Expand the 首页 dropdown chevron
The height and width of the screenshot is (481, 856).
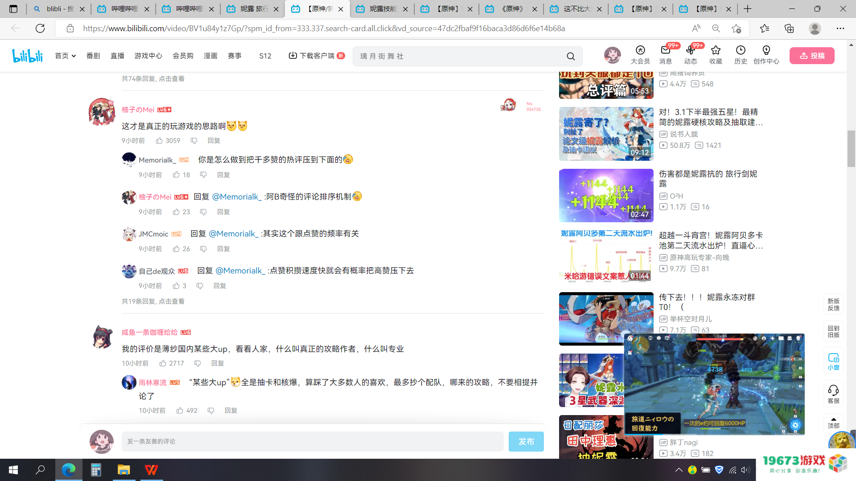[x=73, y=56]
